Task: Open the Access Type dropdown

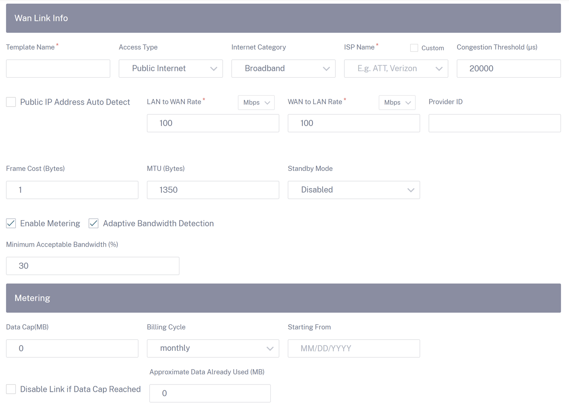Action: click(171, 69)
